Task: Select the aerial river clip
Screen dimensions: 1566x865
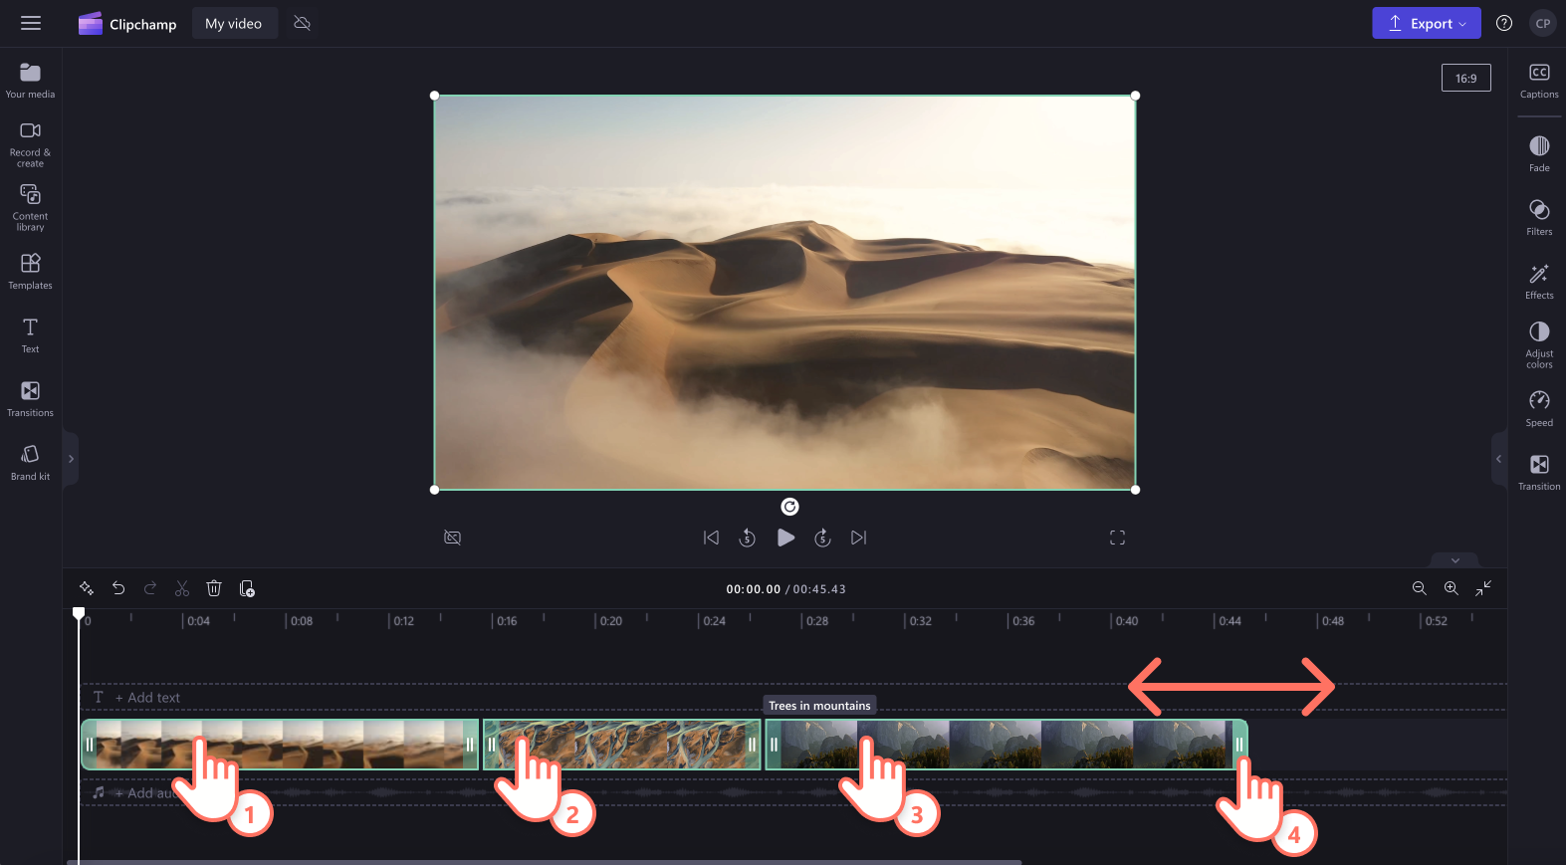Action: pos(622,745)
